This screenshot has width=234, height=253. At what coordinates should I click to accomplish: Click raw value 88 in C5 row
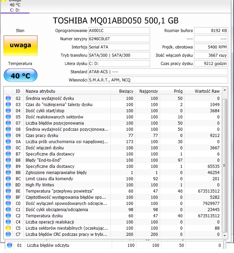point(217,228)
